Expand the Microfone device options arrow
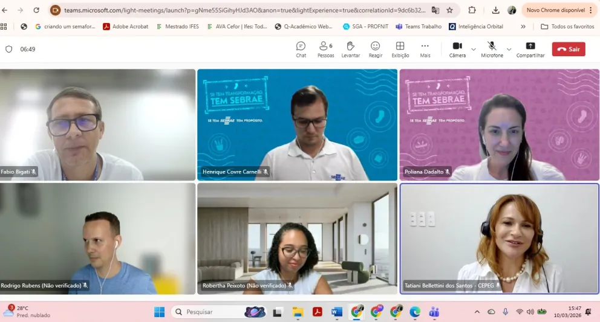 [509, 50]
